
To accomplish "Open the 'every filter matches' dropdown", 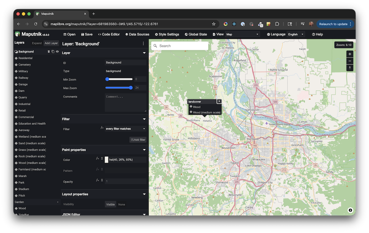I will (x=125, y=129).
